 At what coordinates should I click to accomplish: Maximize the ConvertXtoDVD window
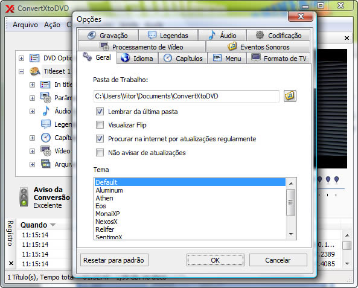pos(321,5)
